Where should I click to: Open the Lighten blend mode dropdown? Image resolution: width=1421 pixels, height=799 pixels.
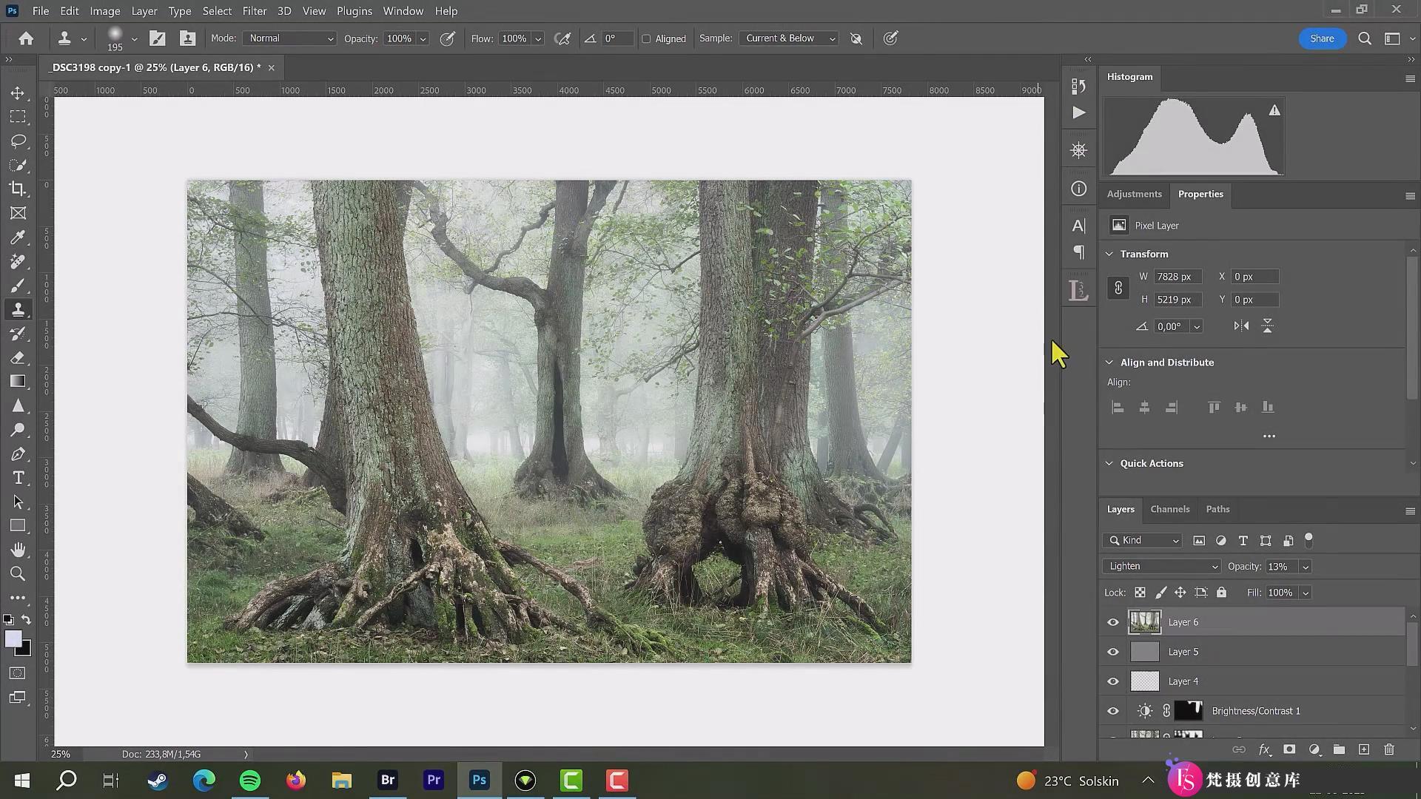point(1161,566)
